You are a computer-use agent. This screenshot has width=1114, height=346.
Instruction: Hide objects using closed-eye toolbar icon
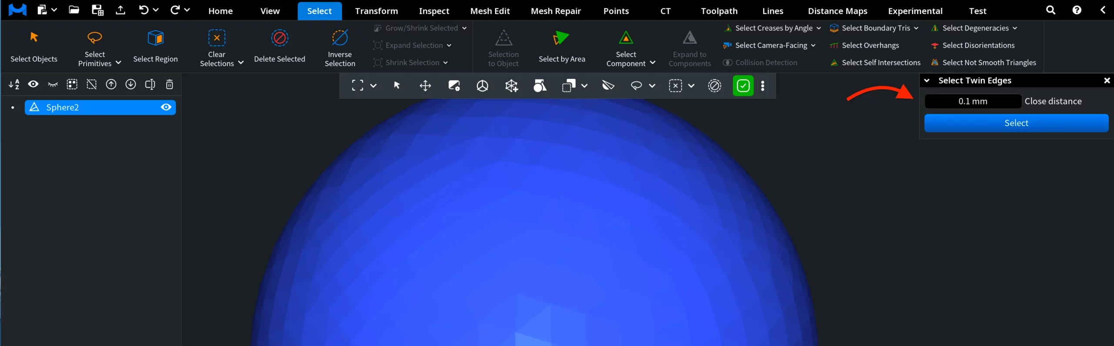[53, 84]
